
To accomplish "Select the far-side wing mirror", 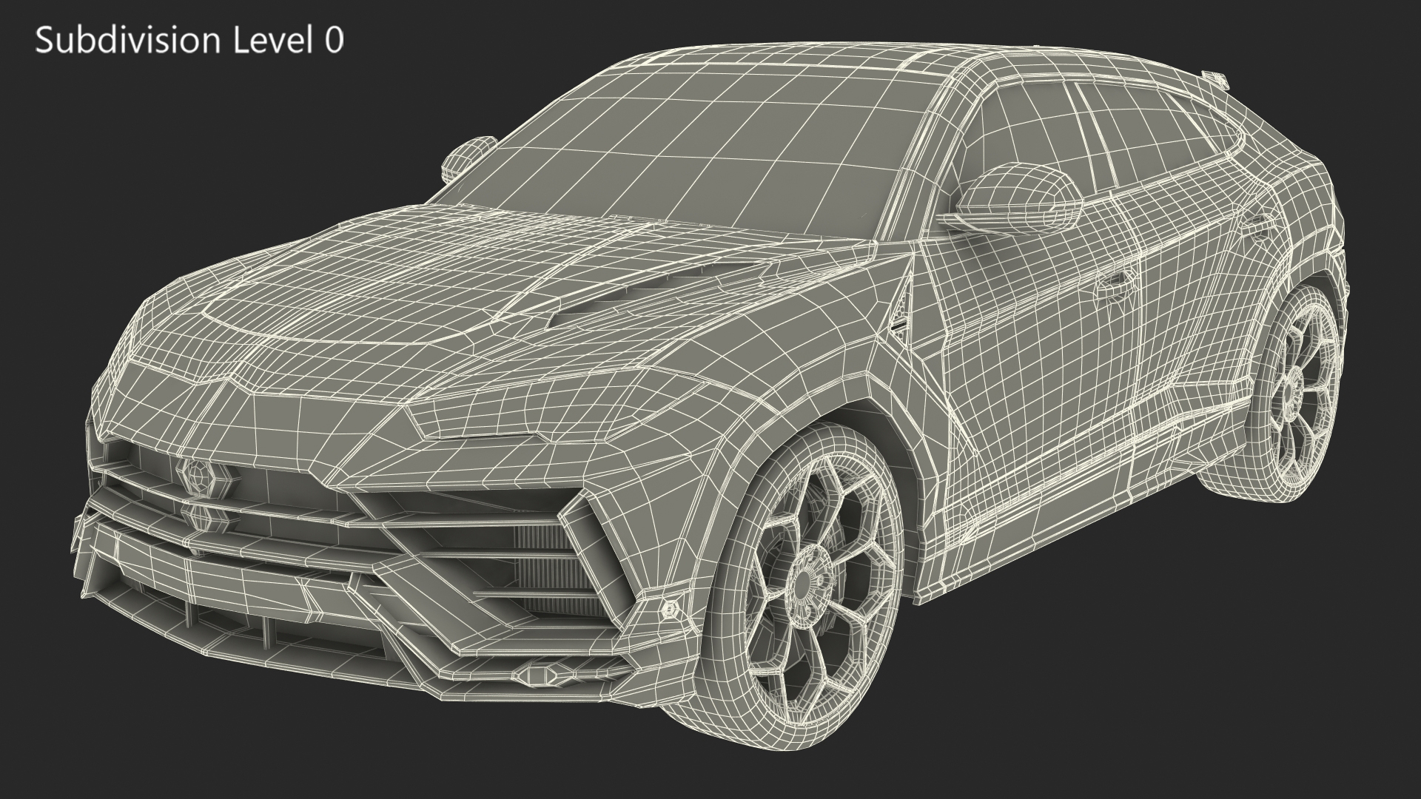I will (468, 156).
